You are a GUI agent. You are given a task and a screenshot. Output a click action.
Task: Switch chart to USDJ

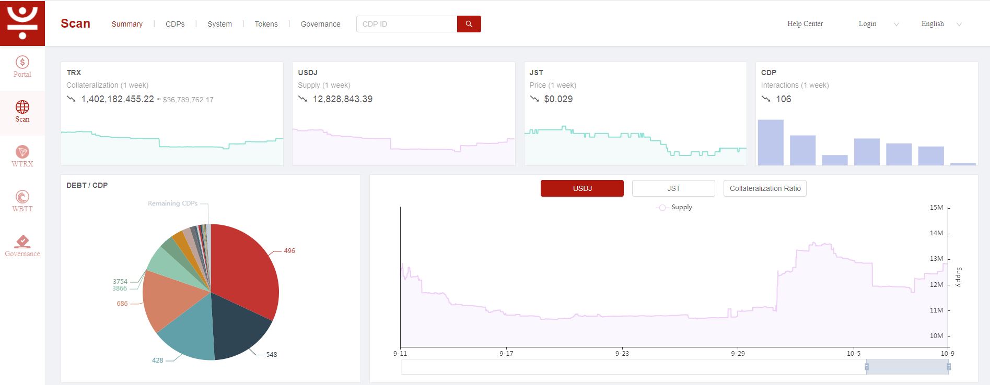[582, 188]
